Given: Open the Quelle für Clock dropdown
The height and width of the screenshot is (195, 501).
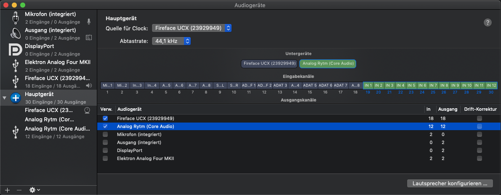Looking at the screenshot, I should click(x=192, y=28).
